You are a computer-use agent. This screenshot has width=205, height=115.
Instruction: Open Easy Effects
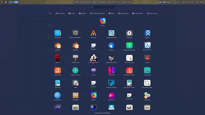point(58,96)
